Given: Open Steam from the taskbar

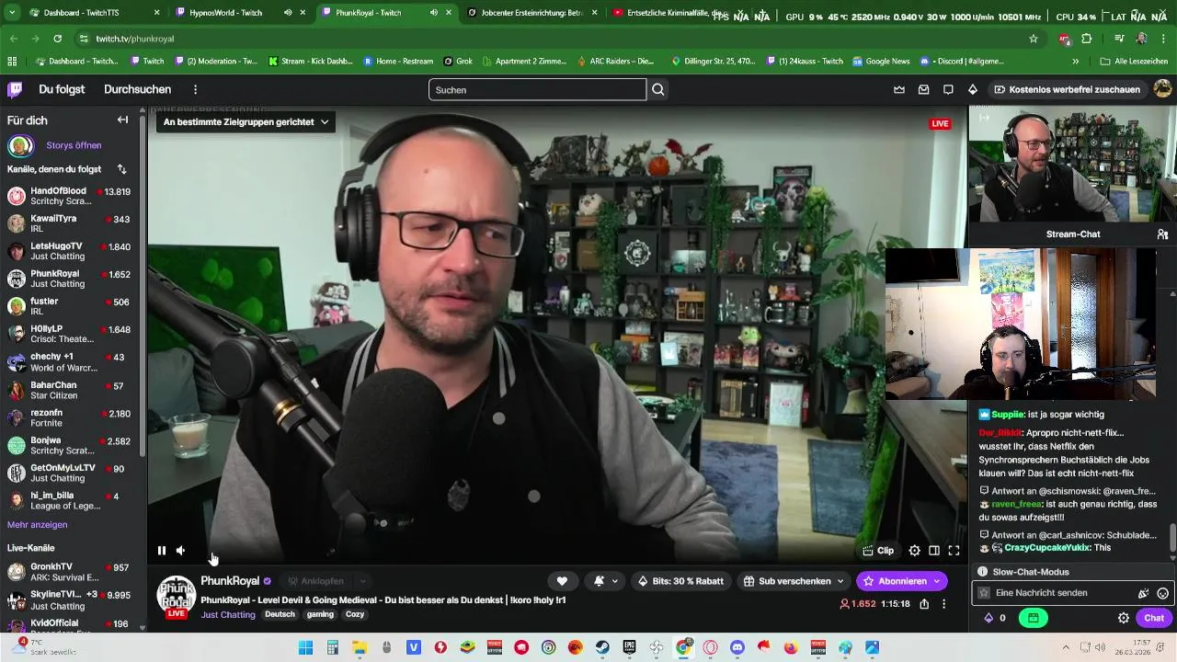Looking at the screenshot, I should (602, 647).
